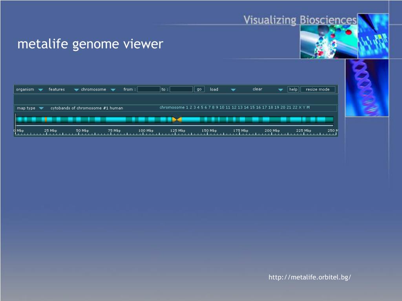Click the molecules thumbnail image
The width and height of the screenshot is (402, 301).
(329, 42)
